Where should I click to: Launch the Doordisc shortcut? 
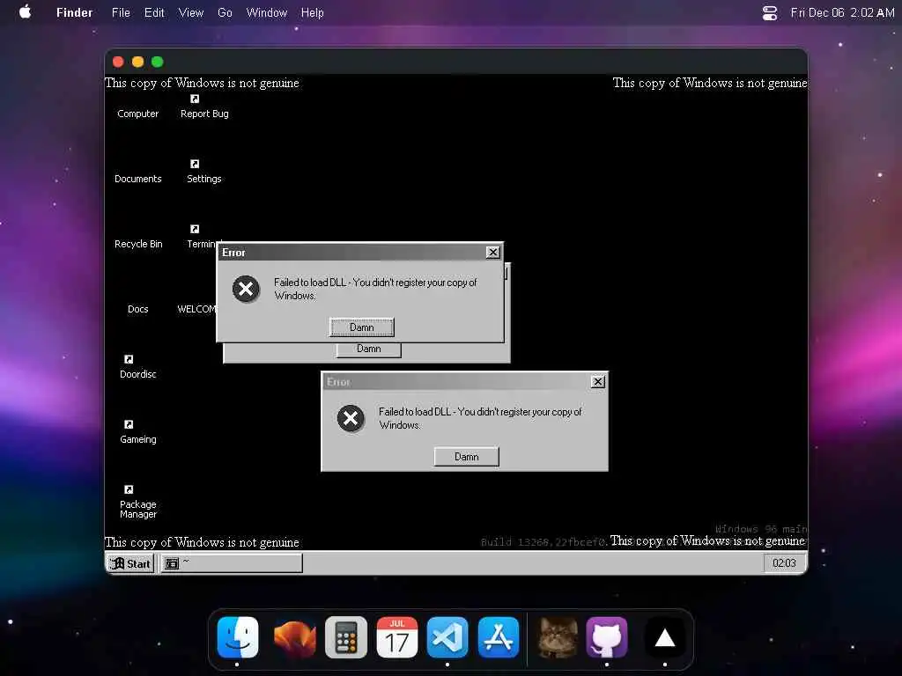click(137, 367)
